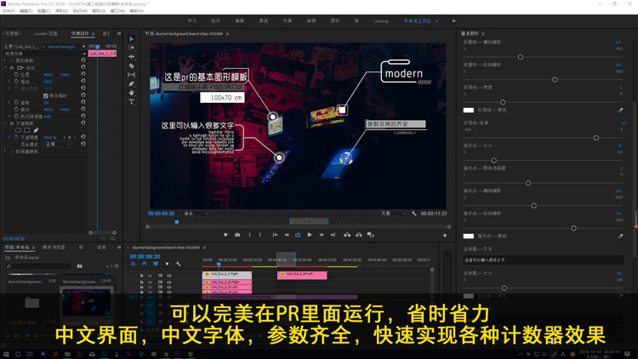Step back one frame
This screenshot has height=359, width=638.
click(x=287, y=235)
